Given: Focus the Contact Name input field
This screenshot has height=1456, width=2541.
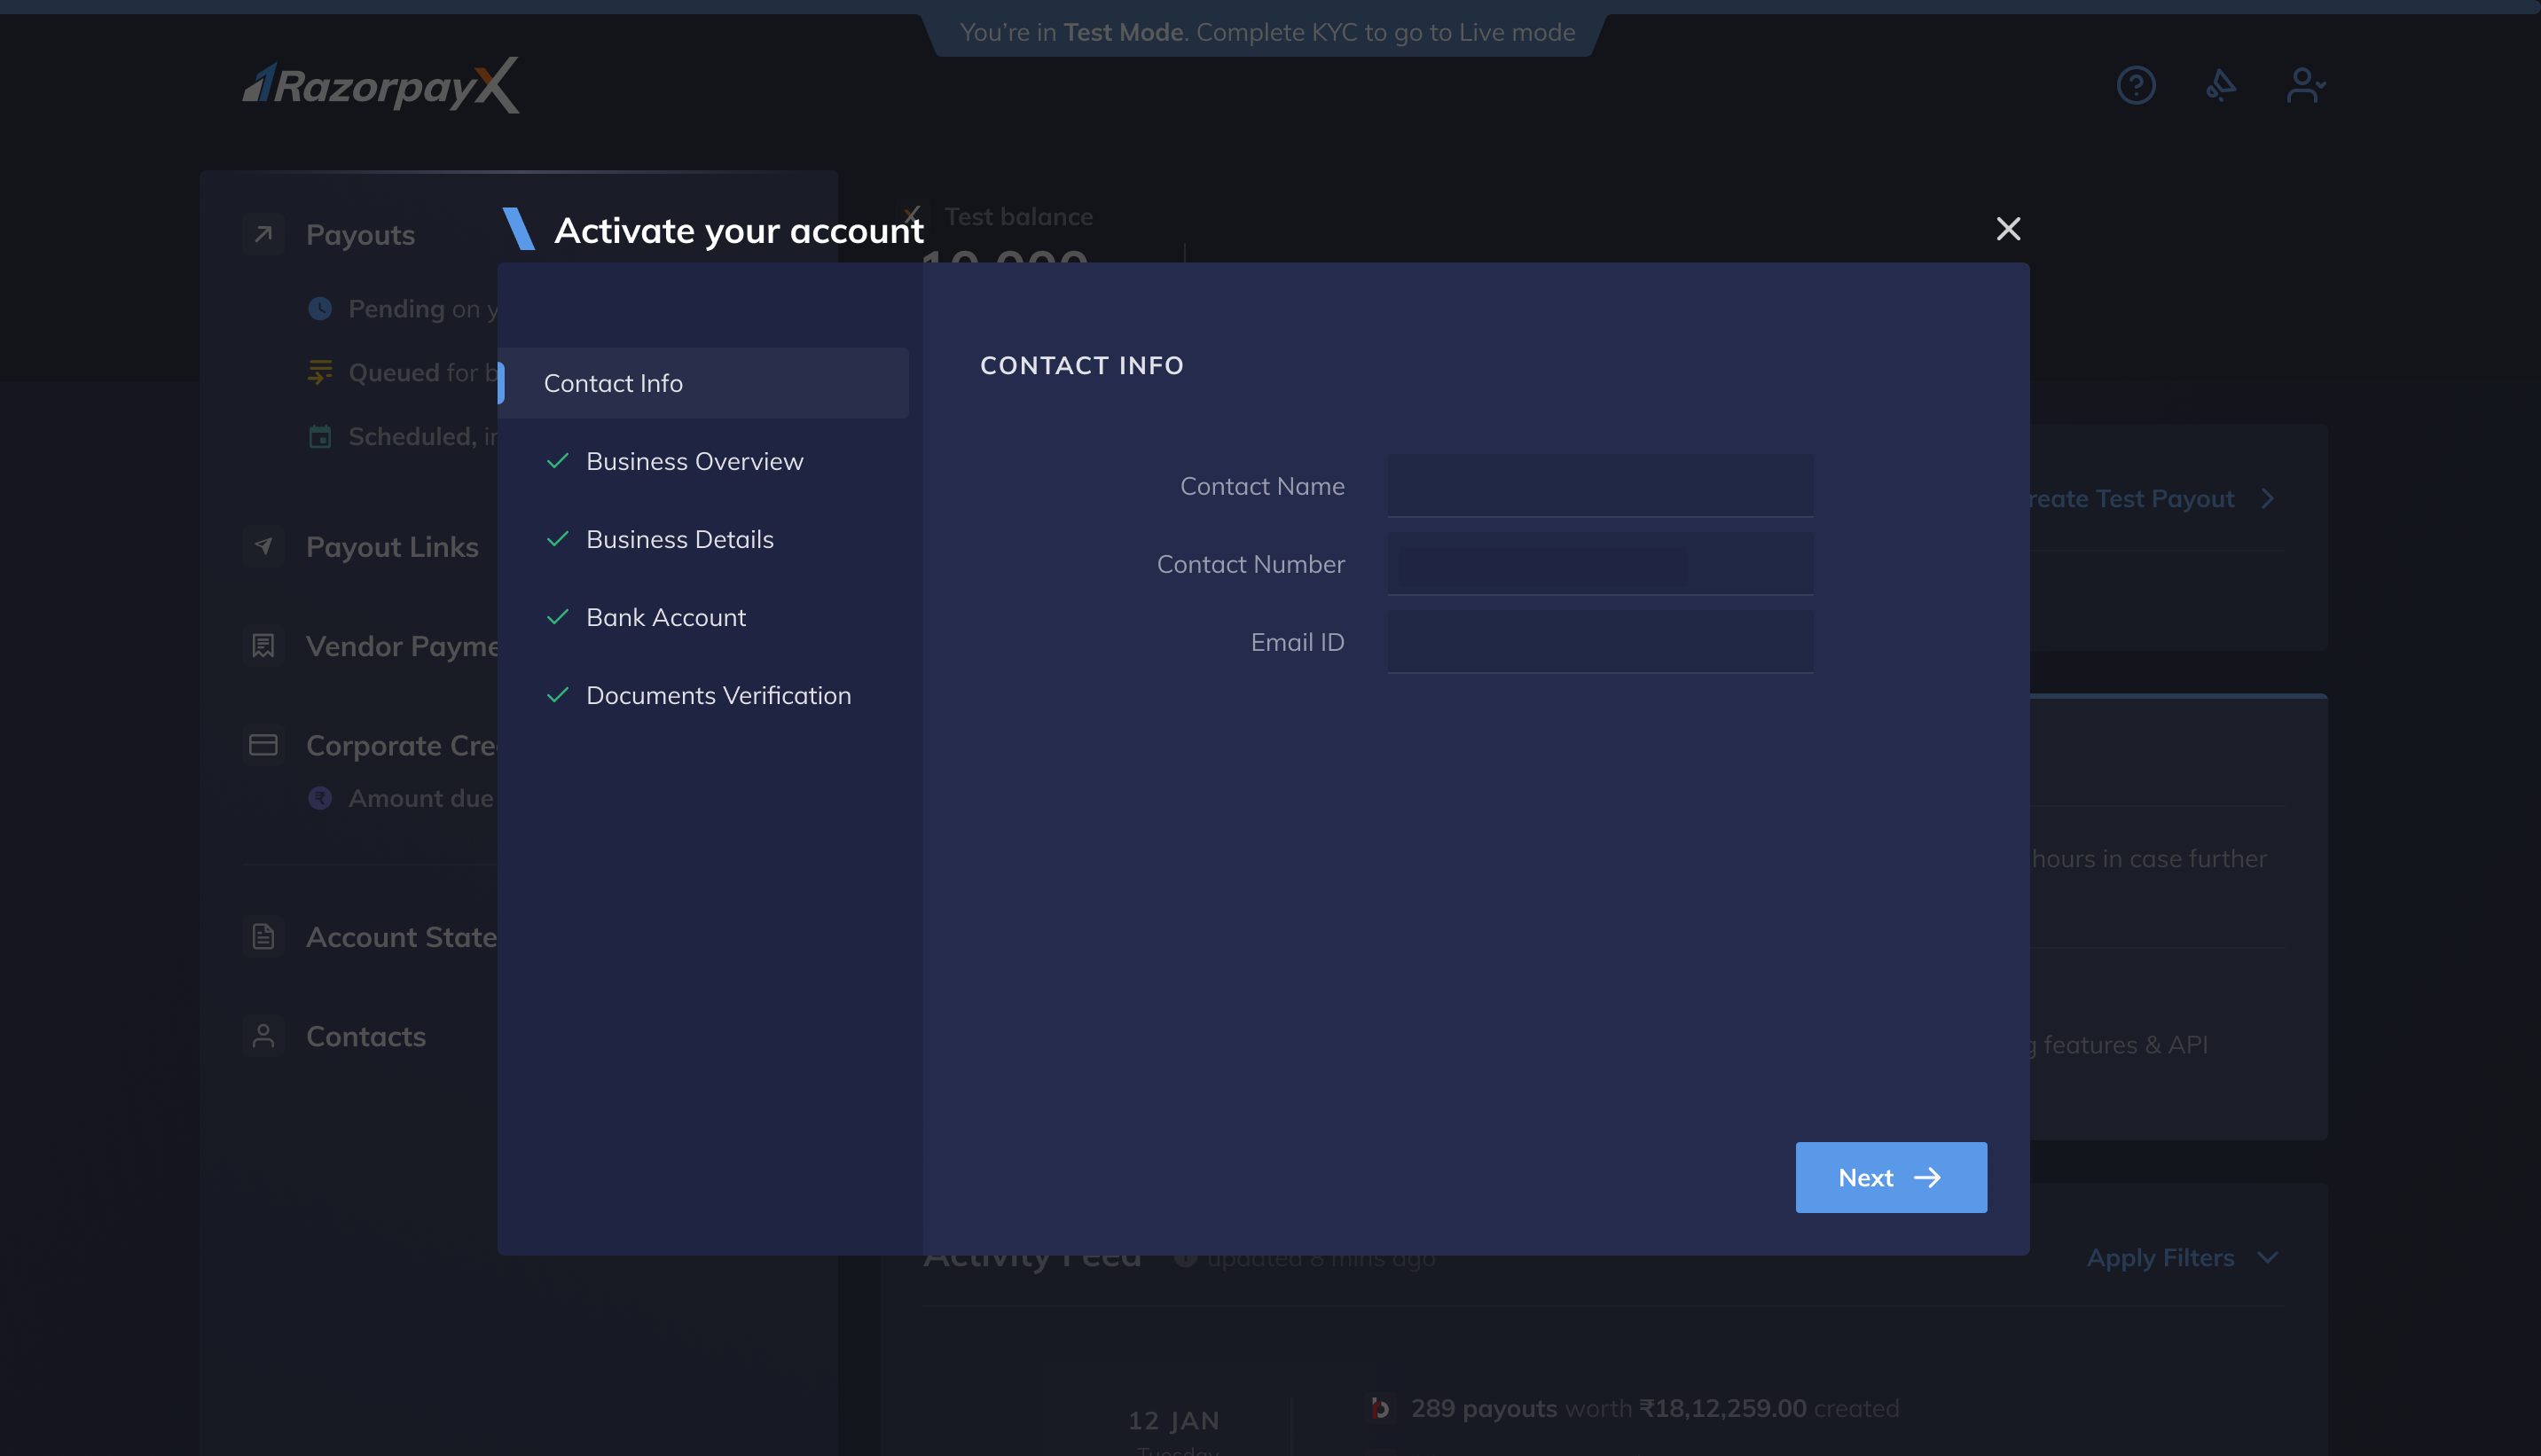Looking at the screenshot, I should pos(1600,486).
